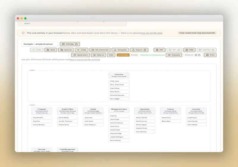Switch to Portrait orientation
The image size is (238, 167).
click(x=134, y=55)
